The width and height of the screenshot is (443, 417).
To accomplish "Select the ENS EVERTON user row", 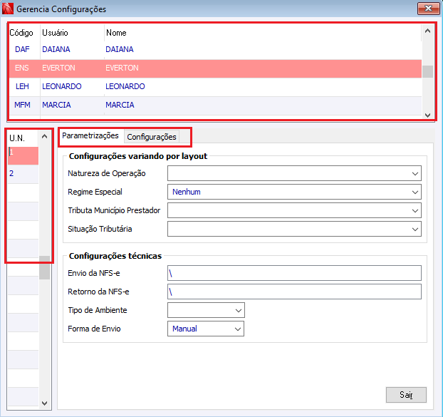I will (215, 68).
